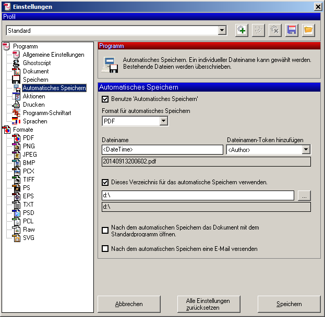The height and width of the screenshot is (317, 325).
Task: Select the TXT format tree entry
Action: point(28,205)
